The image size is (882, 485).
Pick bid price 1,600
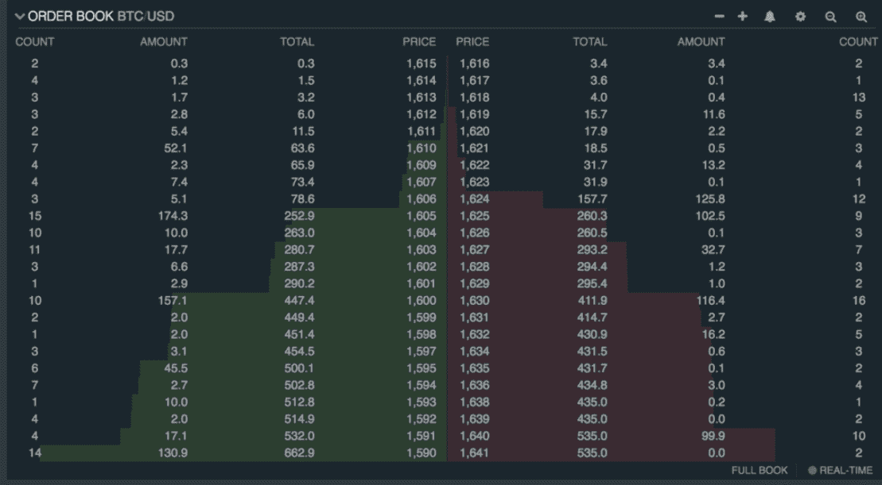[x=421, y=301]
